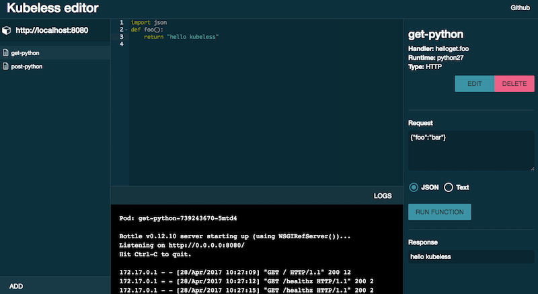The width and height of the screenshot is (538, 294).
Task: Click the Response field showing hello kubeless
Action: (471, 256)
